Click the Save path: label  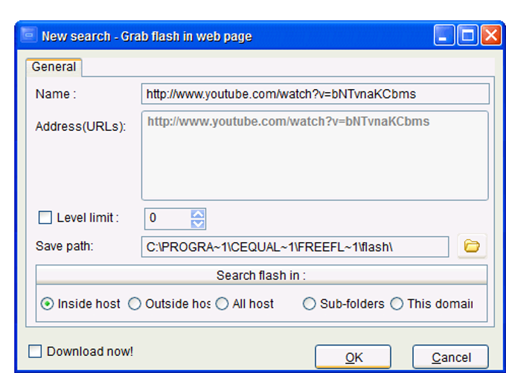click(65, 246)
